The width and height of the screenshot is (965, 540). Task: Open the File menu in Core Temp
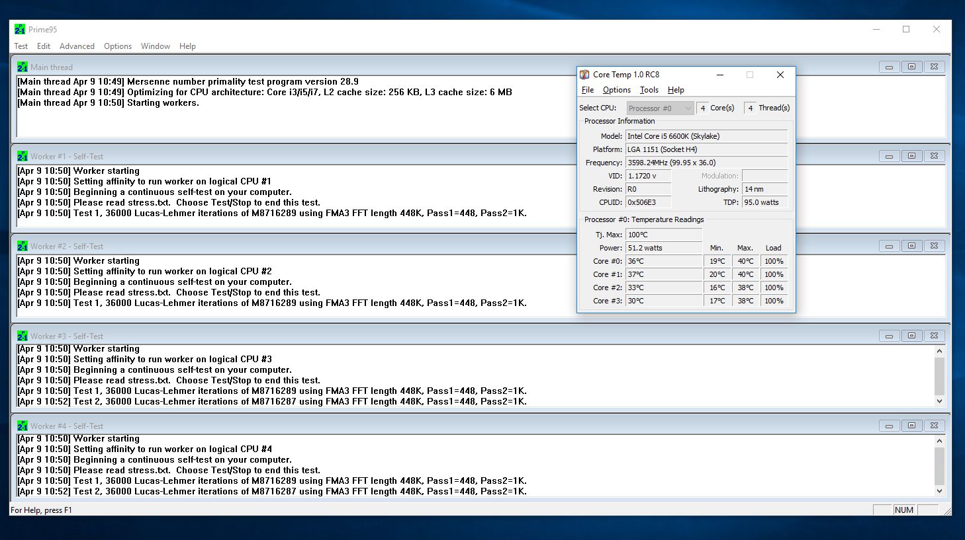[588, 90]
